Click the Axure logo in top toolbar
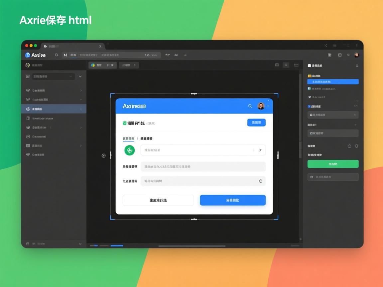Screen dimensions: 383x287 [x=35, y=55]
